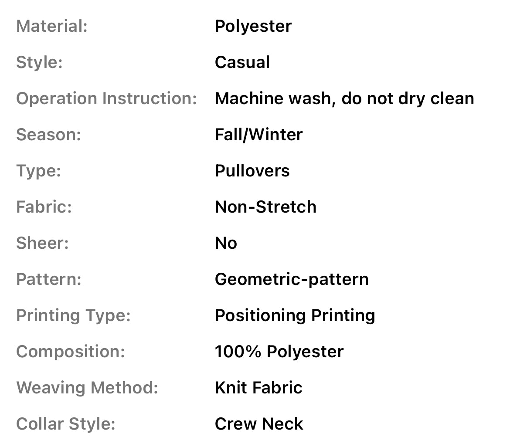Click the "Operation Instruction:" label
The height and width of the screenshot is (437, 510).
pos(106,98)
